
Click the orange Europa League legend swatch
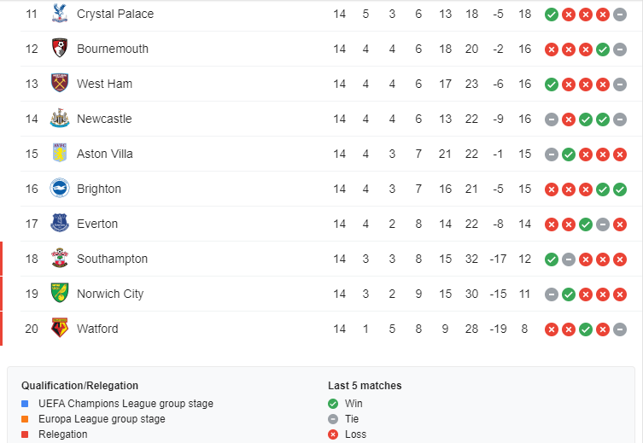pos(26,419)
